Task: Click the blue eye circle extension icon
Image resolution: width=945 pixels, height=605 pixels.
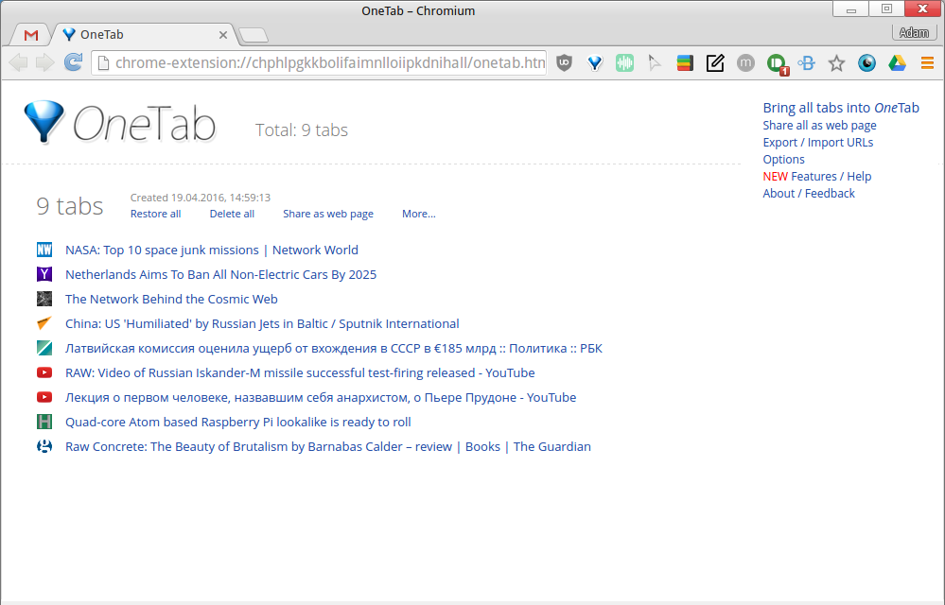Action: coord(866,62)
